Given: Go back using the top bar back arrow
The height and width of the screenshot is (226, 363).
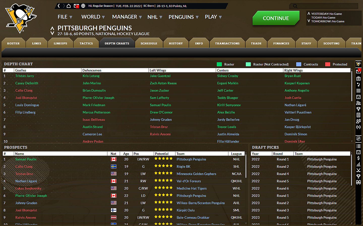Looking at the screenshot, I should (59, 6).
